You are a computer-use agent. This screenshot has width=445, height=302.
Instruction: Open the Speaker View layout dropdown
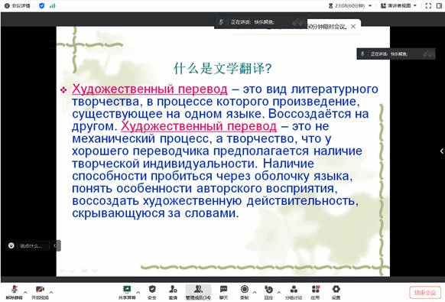(x=398, y=5)
